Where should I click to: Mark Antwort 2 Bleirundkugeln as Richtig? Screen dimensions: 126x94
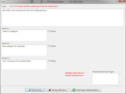[x=49, y=46]
